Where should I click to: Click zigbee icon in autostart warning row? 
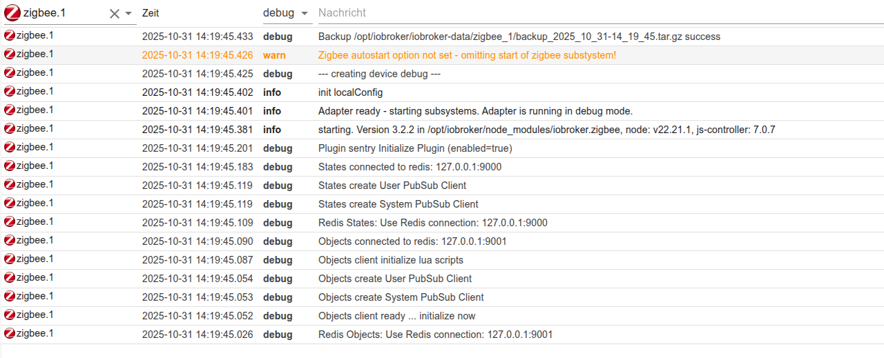(10, 54)
